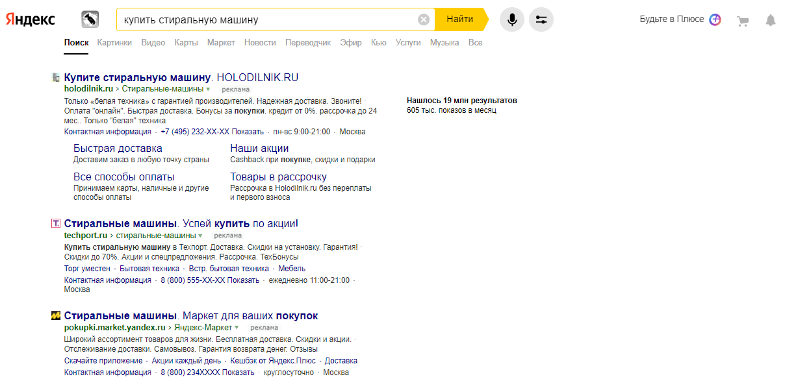Screen dimensions: 785x390
Task: Open the 'Быстрая доставка' sitelink
Action: pyautogui.click(x=118, y=149)
